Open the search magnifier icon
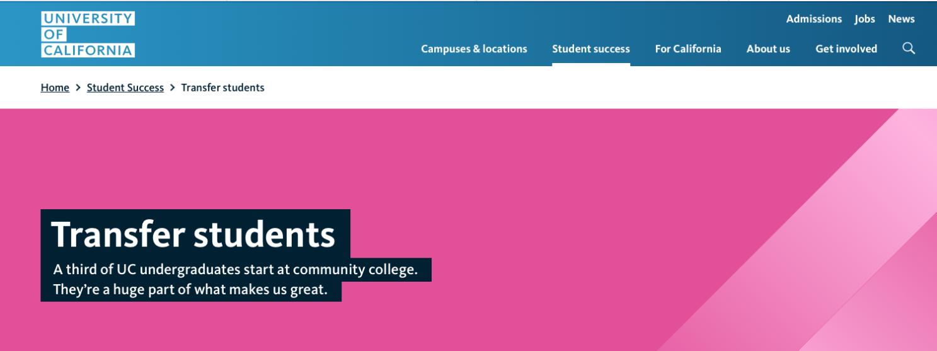 tap(908, 49)
